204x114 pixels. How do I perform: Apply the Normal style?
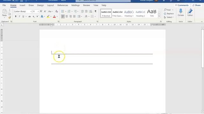[106, 13]
